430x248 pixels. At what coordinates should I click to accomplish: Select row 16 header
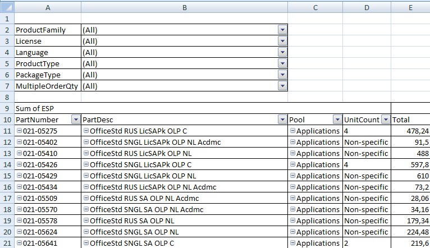tap(7, 187)
